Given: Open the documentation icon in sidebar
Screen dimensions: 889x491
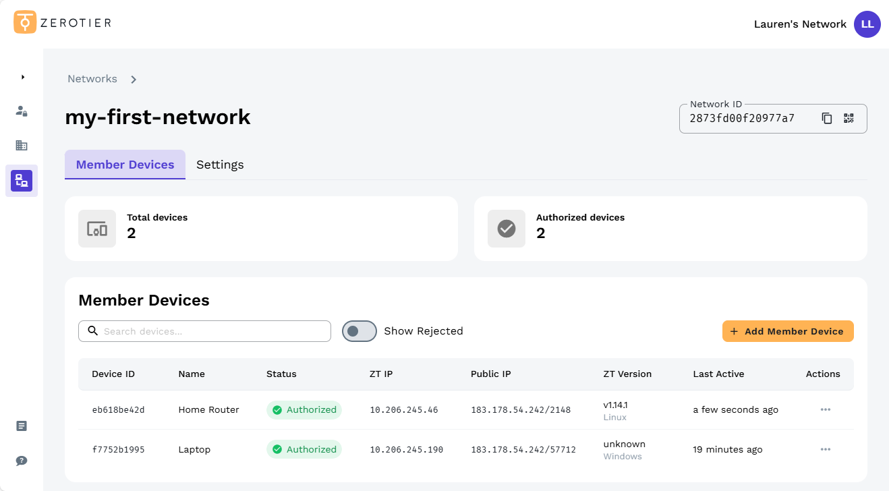Looking at the screenshot, I should coord(22,426).
